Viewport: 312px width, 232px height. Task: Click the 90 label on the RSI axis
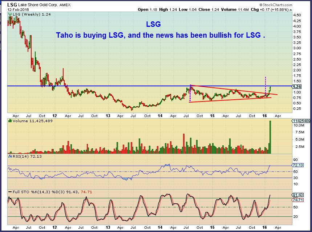(296, 160)
